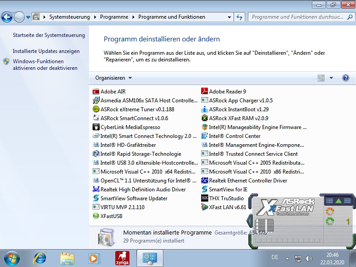Viewport: 356px width, 267px height.
Task: Launch Windows Media Player from taskbar
Action: tap(94, 259)
